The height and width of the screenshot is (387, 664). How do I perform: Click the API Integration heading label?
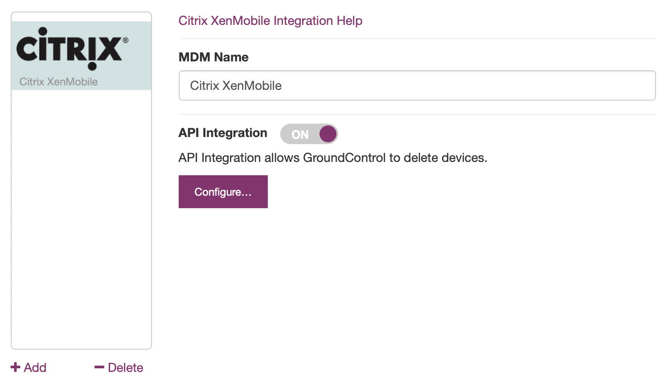pyautogui.click(x=223, y=133)
